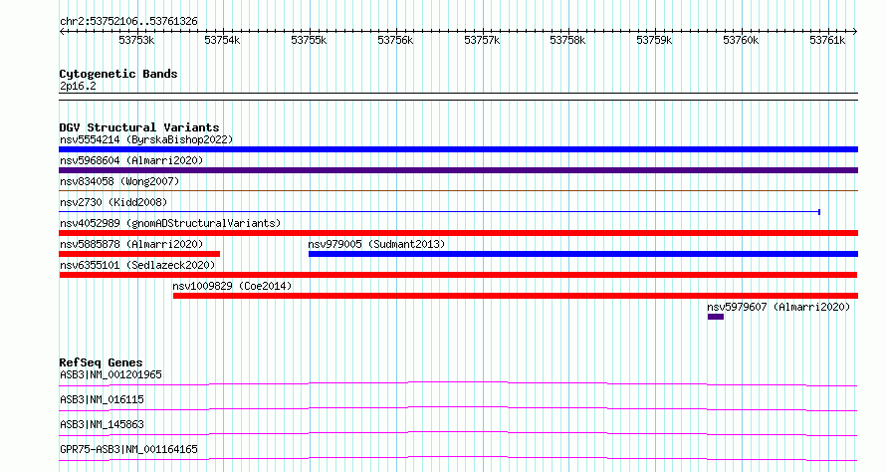The width and height of the screenshot is (886, 472).
Task: Click the red bar of nsv4052989
Action: click(x=458, y=233)
